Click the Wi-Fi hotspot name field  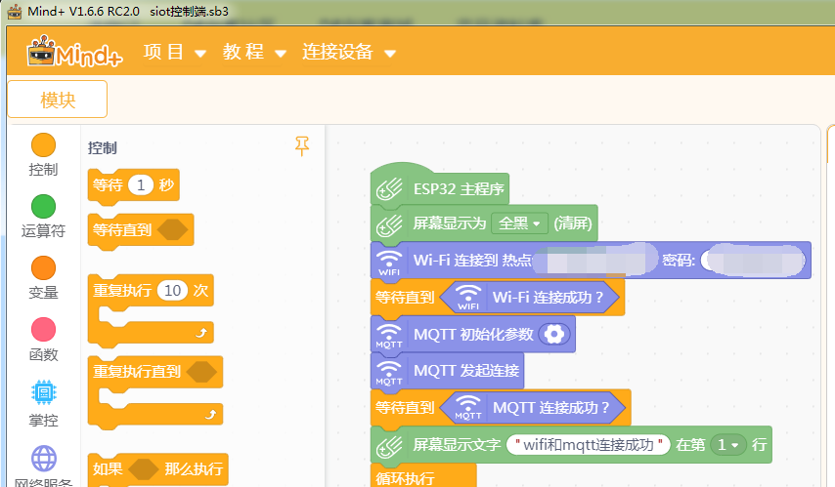tap(594, 260)
